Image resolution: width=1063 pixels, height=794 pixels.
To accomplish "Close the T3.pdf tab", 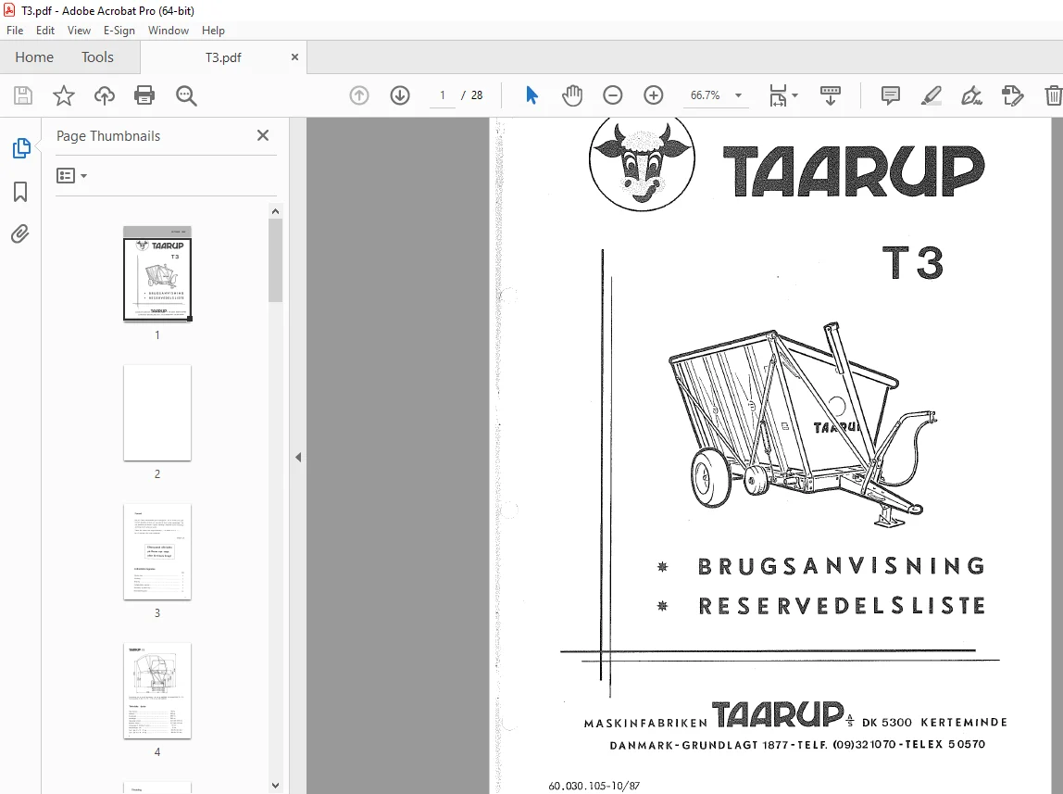I will pyautogui.click(x=294, y=57).
